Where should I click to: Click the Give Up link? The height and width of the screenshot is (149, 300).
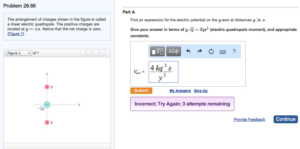(200, 91)
